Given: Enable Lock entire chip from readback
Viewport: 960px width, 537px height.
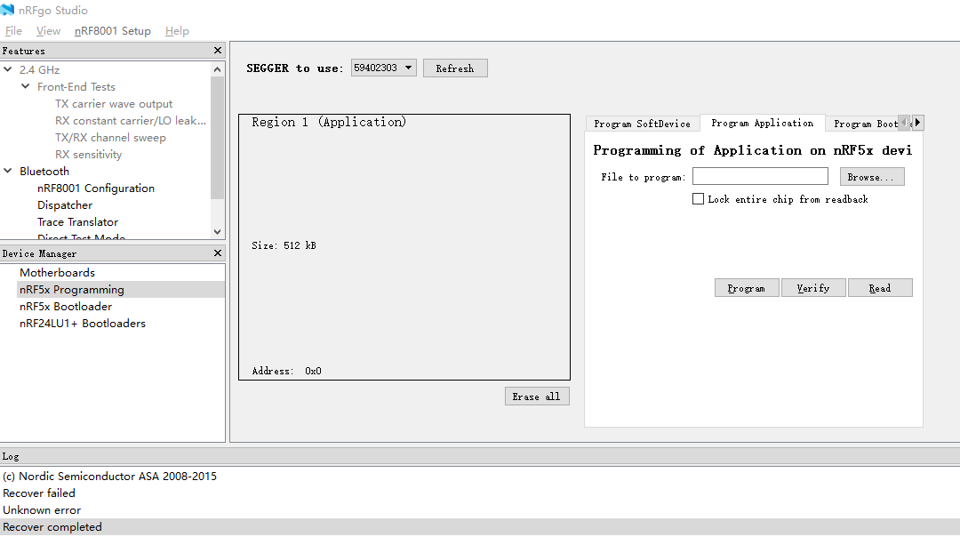Looking at the screenshot, I should pyautogui.click(x=699, y=199).
